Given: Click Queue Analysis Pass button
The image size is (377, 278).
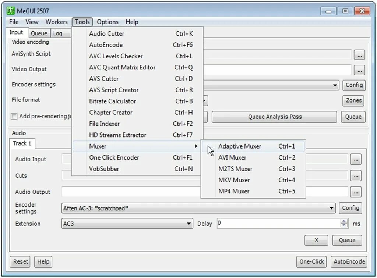Looking at the screenshot, I should (x=274, y=117).
